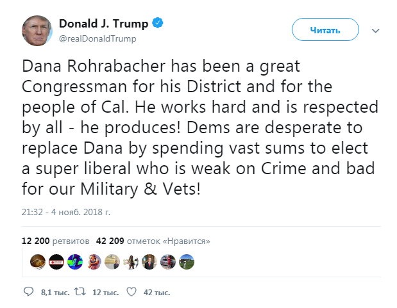Click the reply speech bubble icon
The height and width of the screenshot is (308, 397).
pos(28,292)
